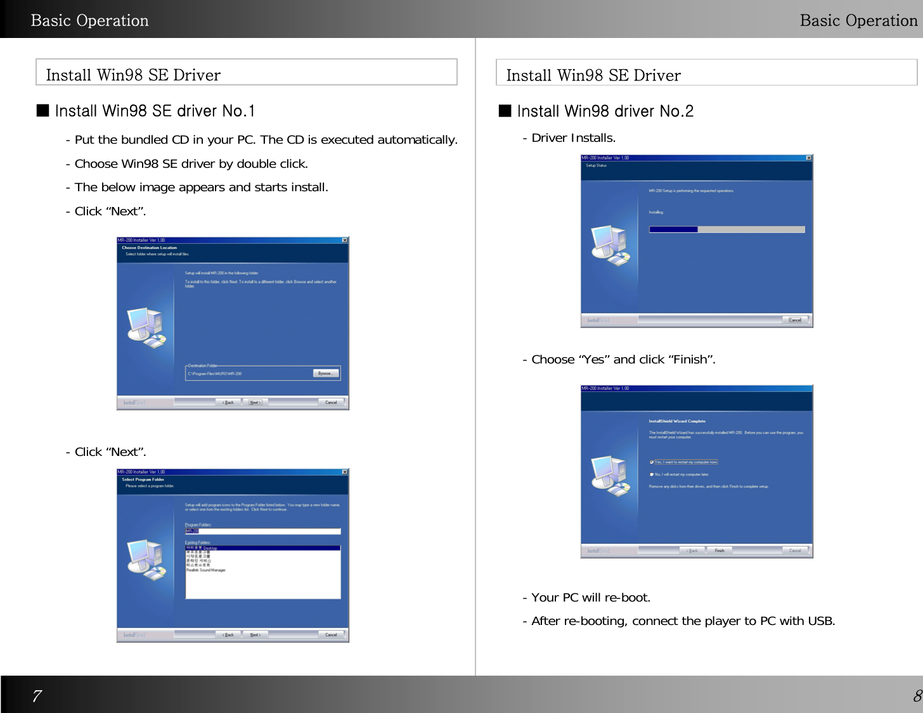
Task: Click the "Install Win98 SE driver No.1" heading
Action: 155,111
